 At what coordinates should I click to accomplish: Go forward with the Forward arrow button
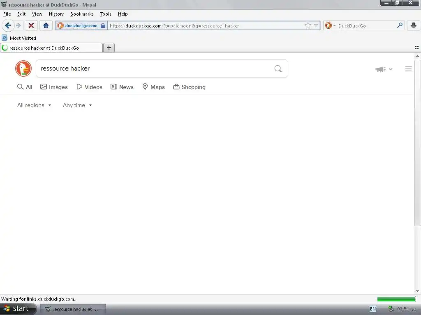(x=19, y=26)
